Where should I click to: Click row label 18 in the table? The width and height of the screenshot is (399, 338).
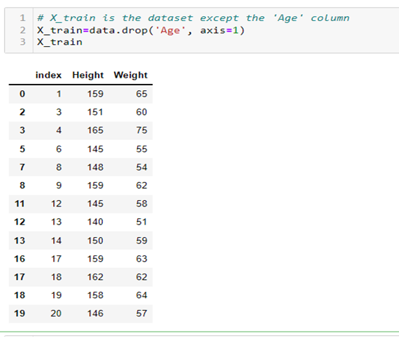(20, 295)
